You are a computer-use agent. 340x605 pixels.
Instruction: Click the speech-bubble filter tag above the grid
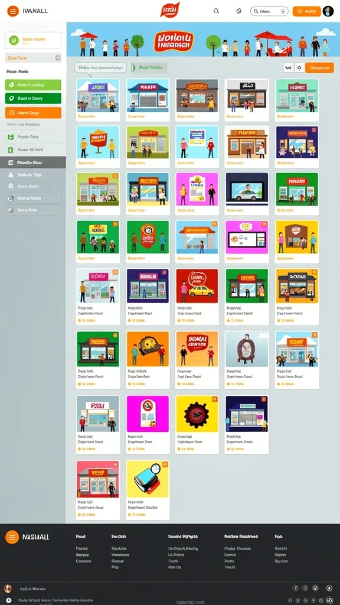[100, 68]
